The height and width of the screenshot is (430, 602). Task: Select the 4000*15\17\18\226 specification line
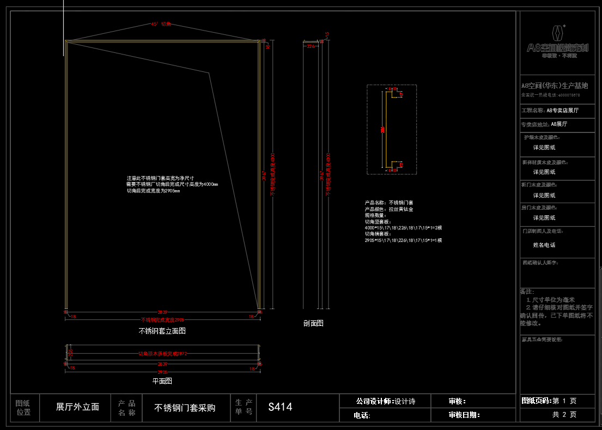(x=403, y=228)
